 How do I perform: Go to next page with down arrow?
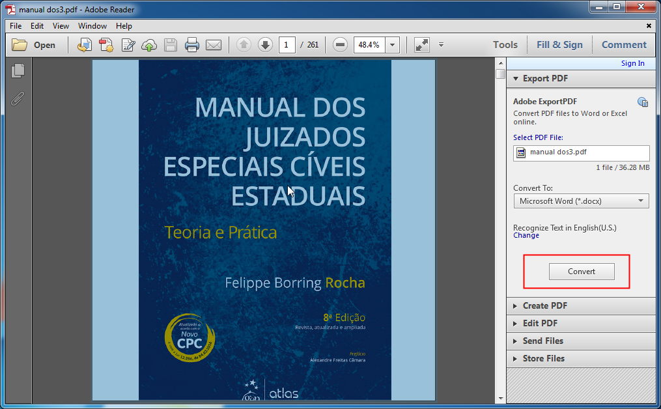[266, 44]
